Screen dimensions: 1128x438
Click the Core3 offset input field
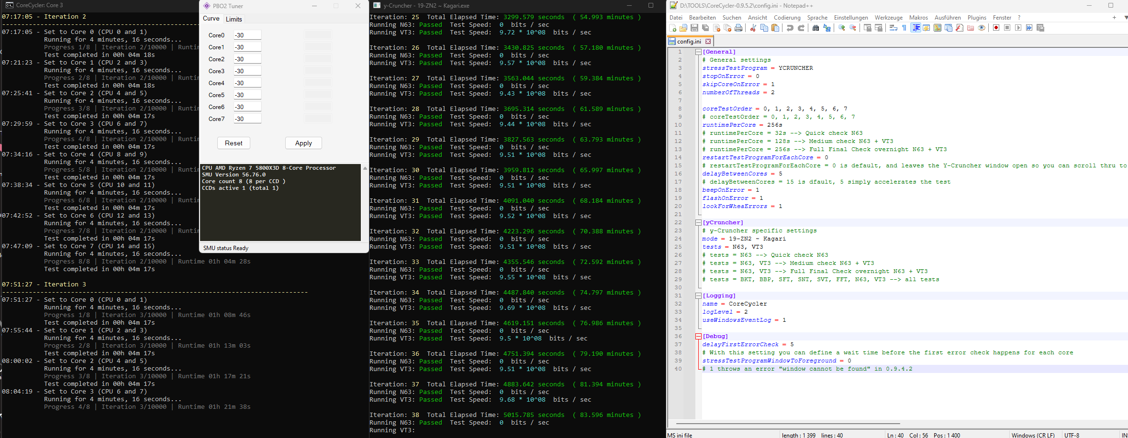(247, 71)
